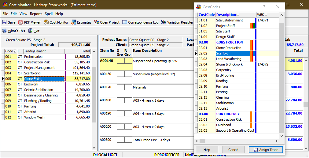Screen dimensions: 309x158
Task: Open Estimates toolbar icon
Action: 74,22
